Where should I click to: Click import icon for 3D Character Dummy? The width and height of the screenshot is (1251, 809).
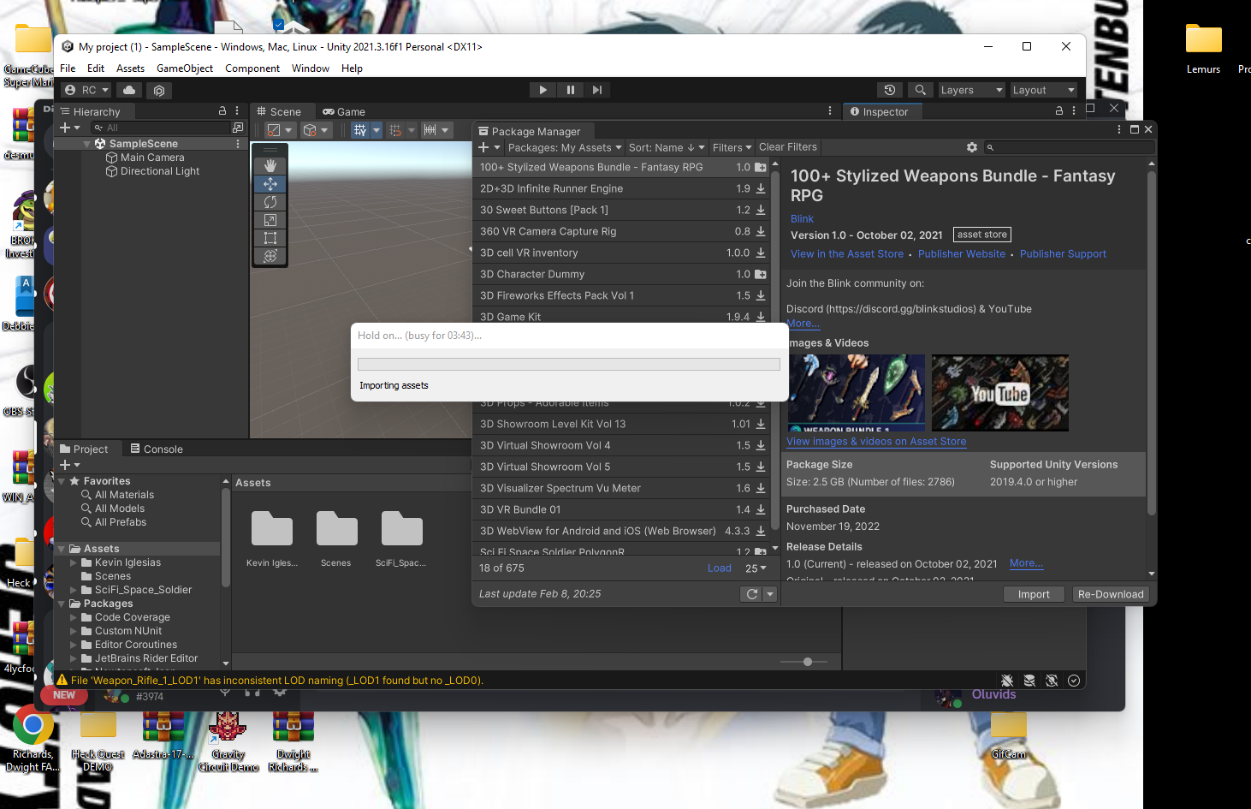point(761,274)
